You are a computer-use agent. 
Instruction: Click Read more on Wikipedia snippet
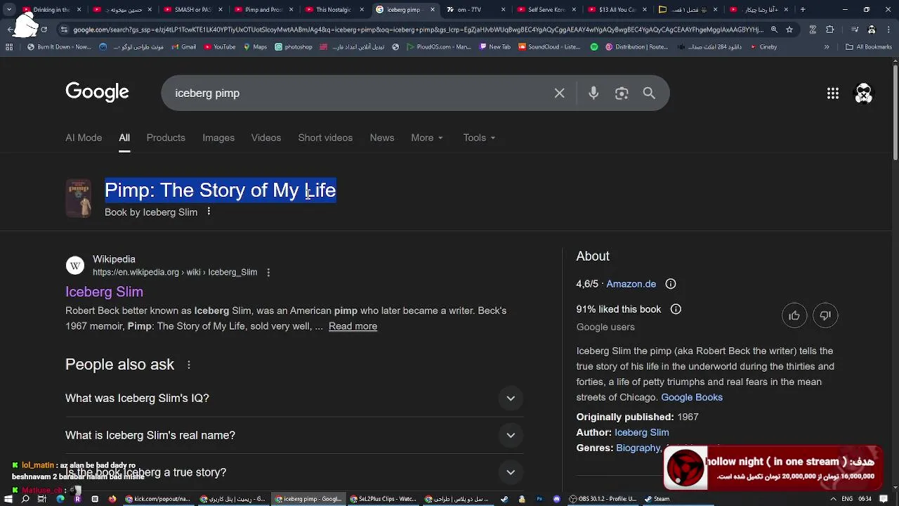click(353, 326)
